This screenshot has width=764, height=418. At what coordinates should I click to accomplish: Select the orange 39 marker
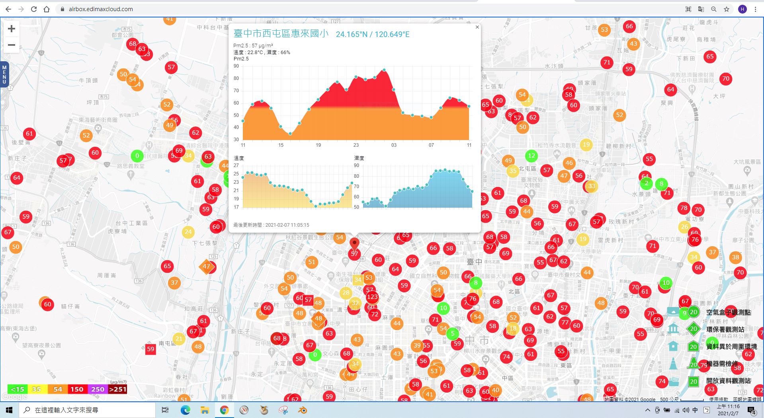point(417,345)
